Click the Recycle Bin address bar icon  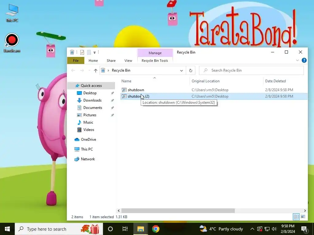(103, 70)
